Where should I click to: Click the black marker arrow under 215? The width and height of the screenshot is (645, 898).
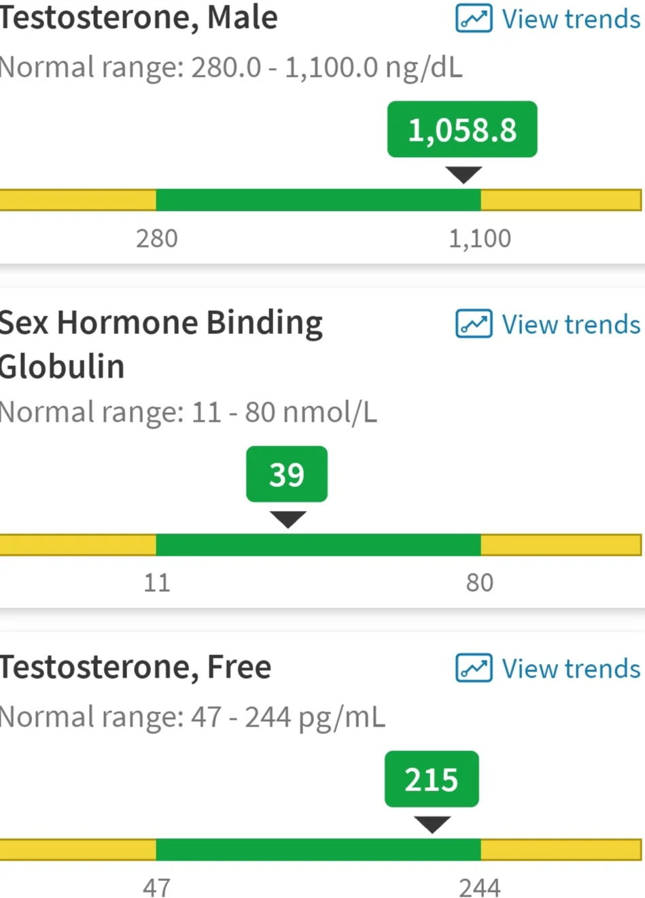pos(432,825)
